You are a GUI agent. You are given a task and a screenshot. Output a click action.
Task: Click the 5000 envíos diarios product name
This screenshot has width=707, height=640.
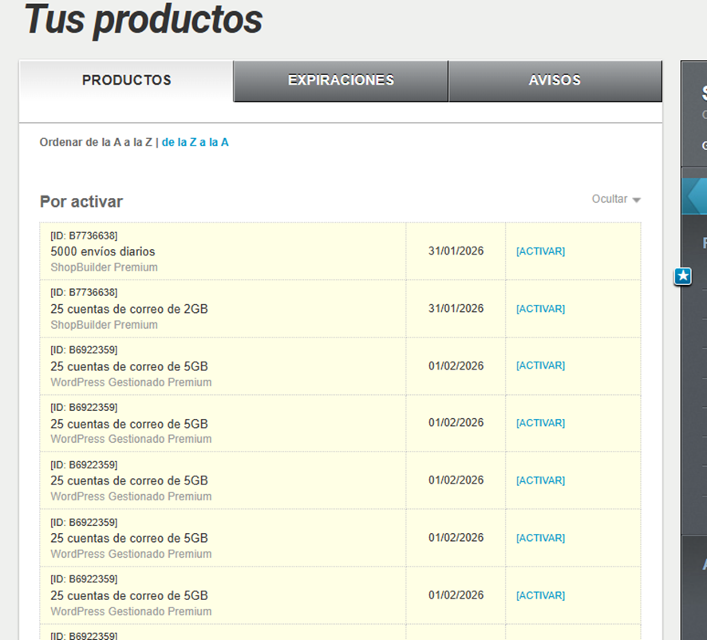pos(103,251)
